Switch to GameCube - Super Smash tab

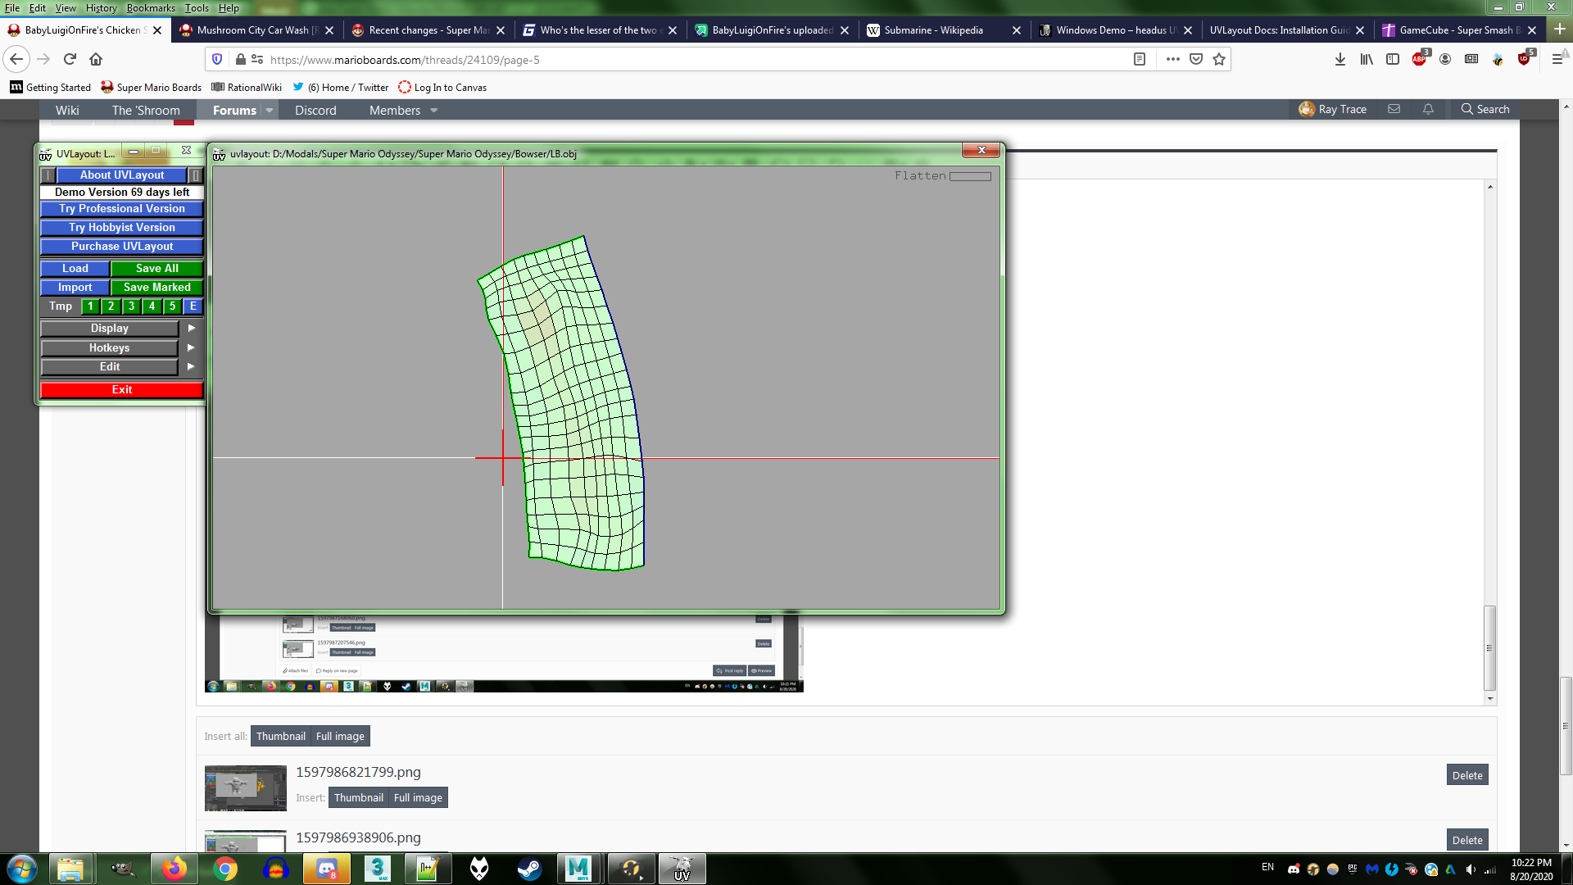[1459, 30]
